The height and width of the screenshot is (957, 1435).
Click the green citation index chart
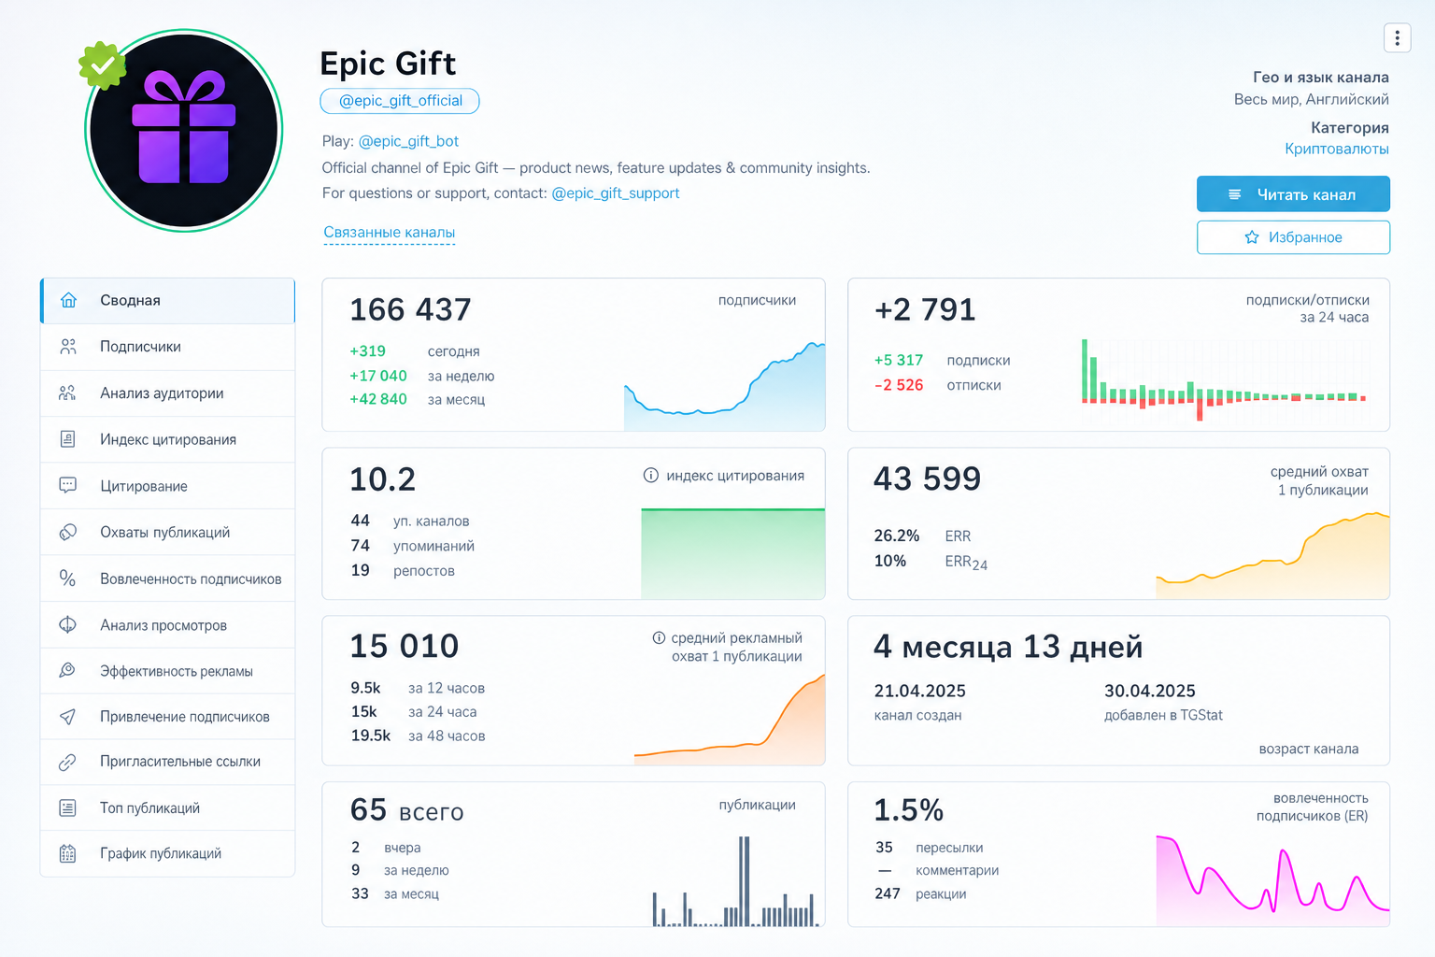[733, 553]
